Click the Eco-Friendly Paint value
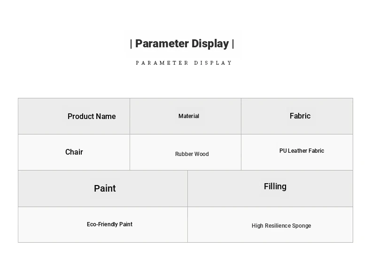 coord(109,224)
